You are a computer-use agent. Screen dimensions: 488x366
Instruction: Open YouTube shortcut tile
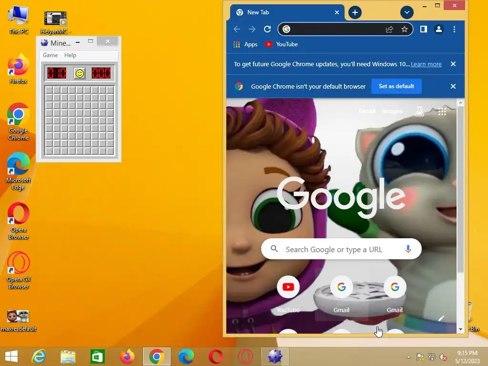288,294
